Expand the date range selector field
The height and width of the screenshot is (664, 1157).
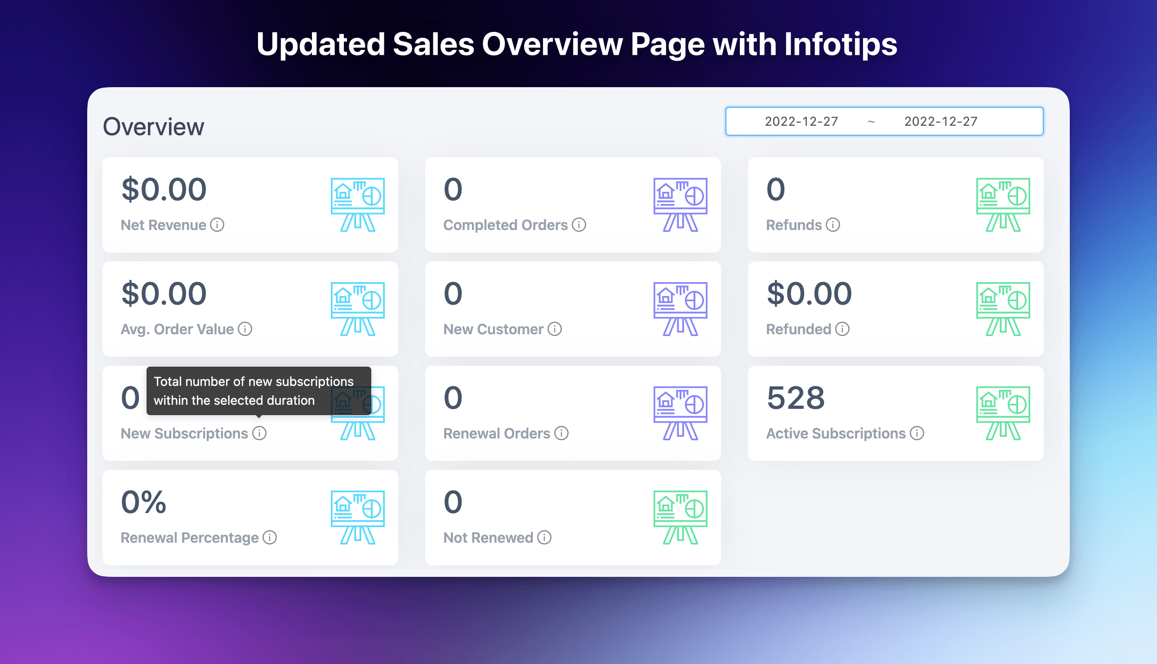tap(885, 121)
